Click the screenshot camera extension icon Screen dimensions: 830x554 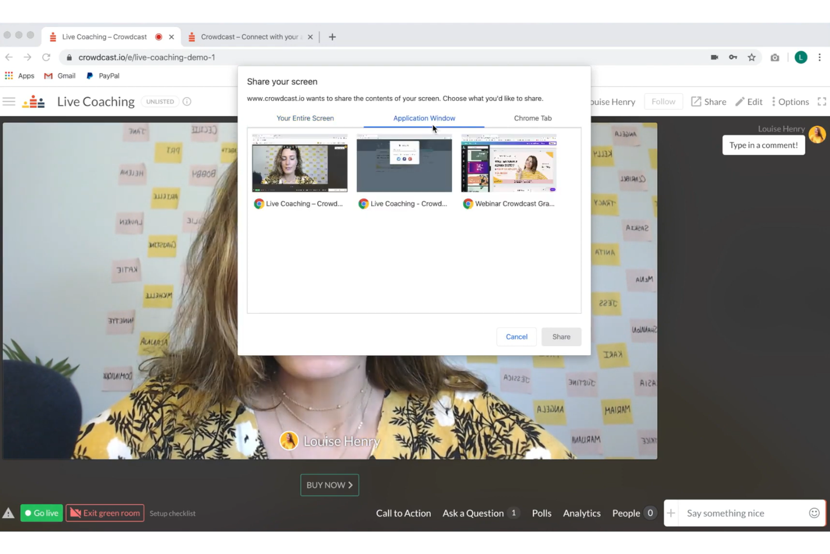coord(775,57)
